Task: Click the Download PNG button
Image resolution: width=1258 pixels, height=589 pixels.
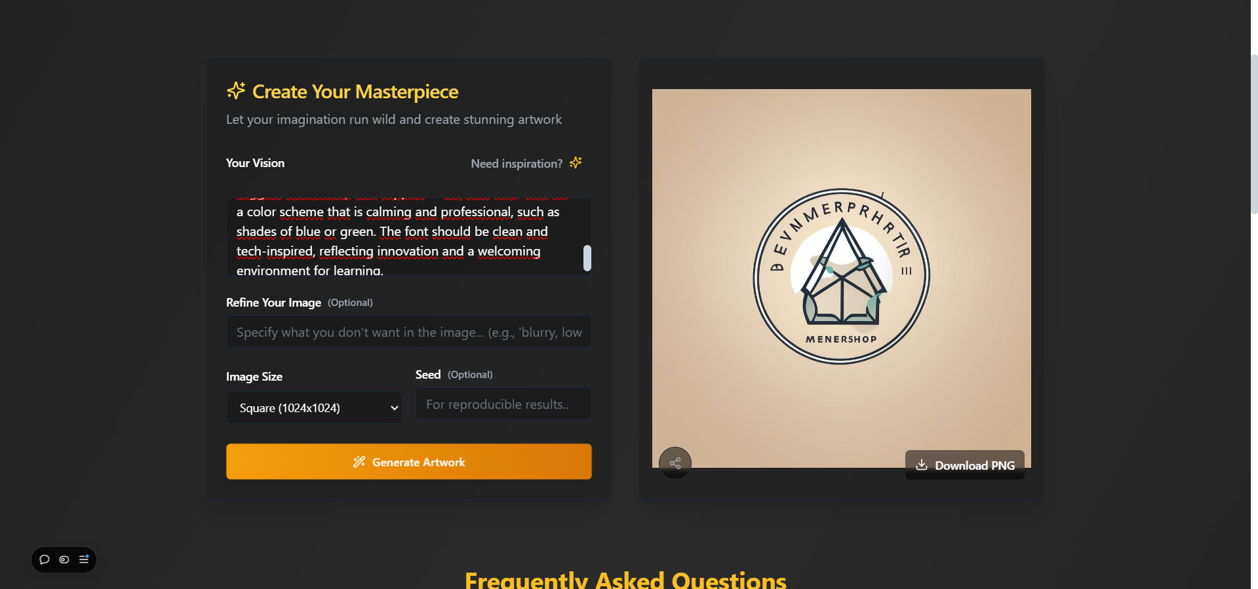Action: coord(965,465)
